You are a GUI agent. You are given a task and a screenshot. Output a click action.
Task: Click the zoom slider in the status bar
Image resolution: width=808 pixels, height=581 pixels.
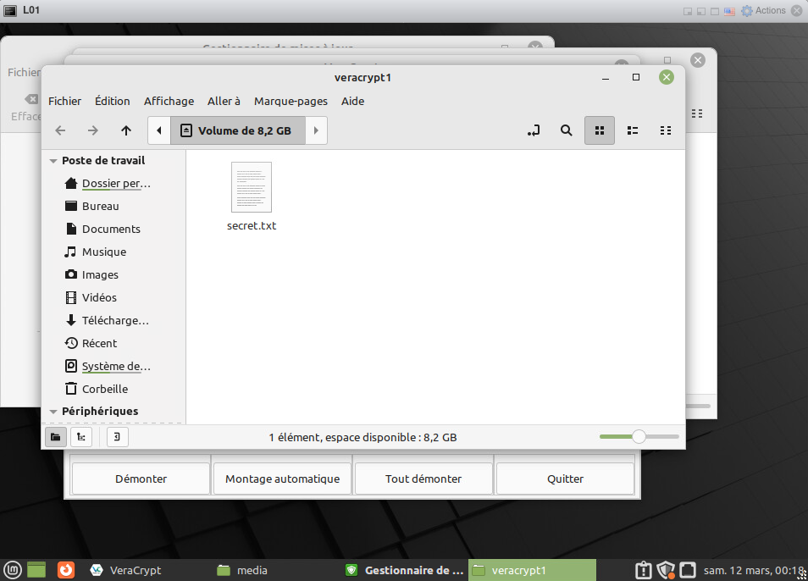click(639, 437)
